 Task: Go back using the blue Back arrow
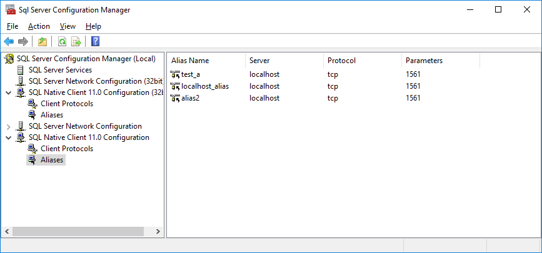pyautogui.click(x=9, y=42)
